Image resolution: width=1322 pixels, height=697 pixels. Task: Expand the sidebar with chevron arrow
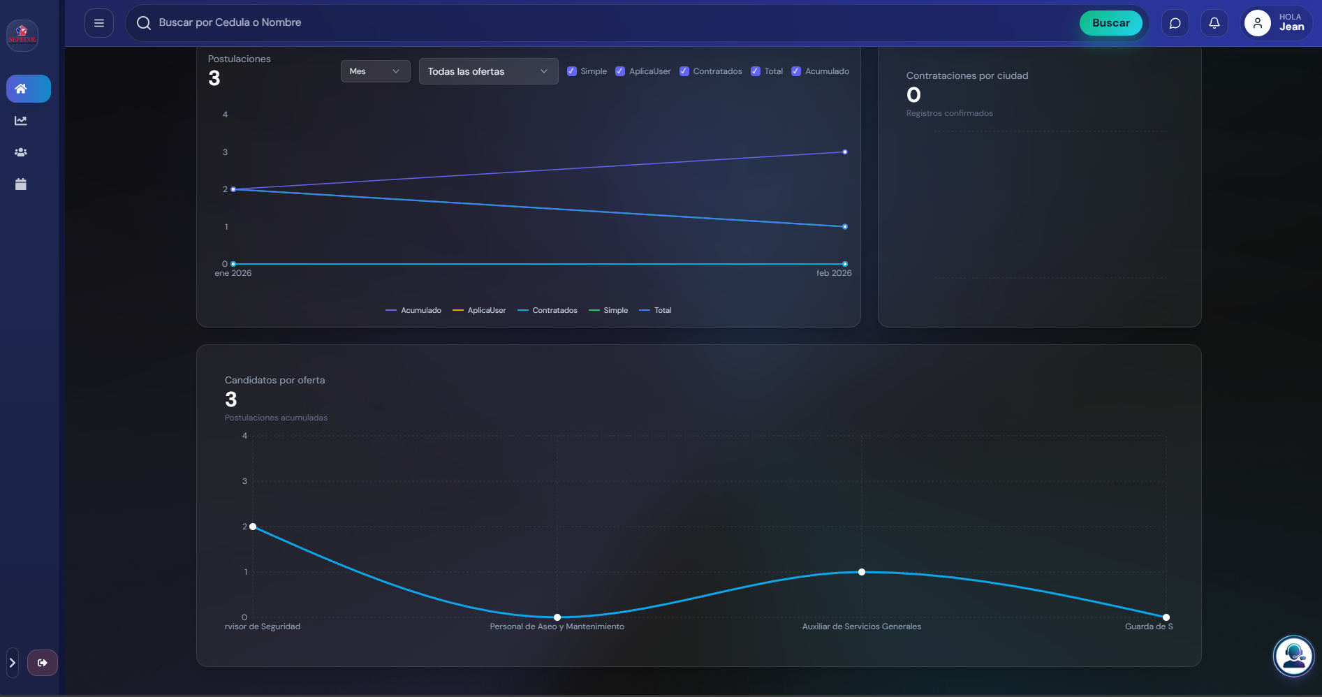pyautogui.click(x=12, y=663)
